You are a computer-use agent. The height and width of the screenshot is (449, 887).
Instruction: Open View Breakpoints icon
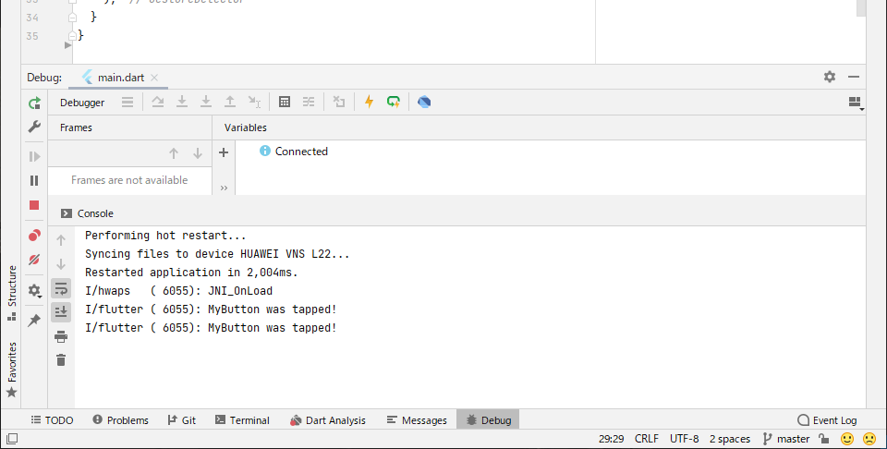click(34, 236)
